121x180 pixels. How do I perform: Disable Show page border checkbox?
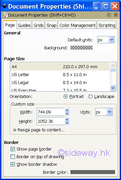click(13, 149)
